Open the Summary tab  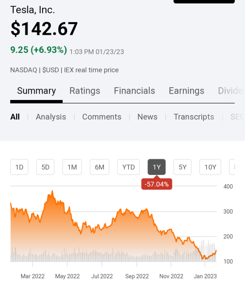tap(36, 91)
